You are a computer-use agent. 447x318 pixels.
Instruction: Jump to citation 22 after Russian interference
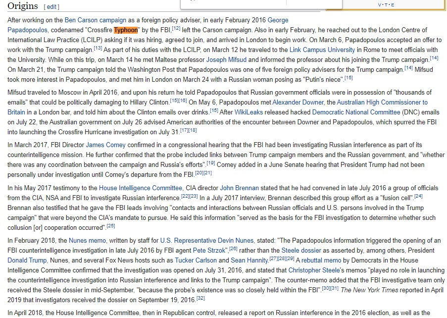click(x=185, y=196)
